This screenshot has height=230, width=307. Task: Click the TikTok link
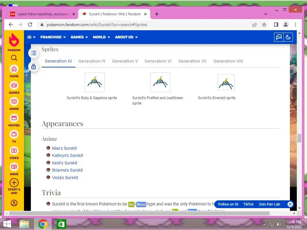248,204
